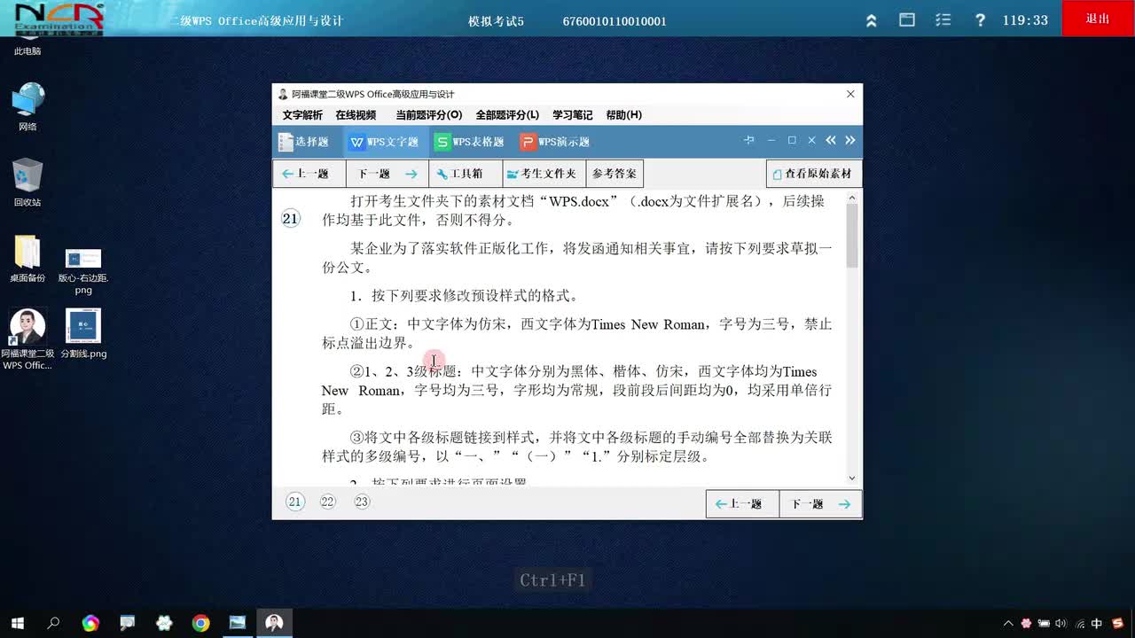The width and height of the screenshot is (1135, 638).
Task: Collapse the exam bar with the double chevron icon
Action: tap(872, 20)
